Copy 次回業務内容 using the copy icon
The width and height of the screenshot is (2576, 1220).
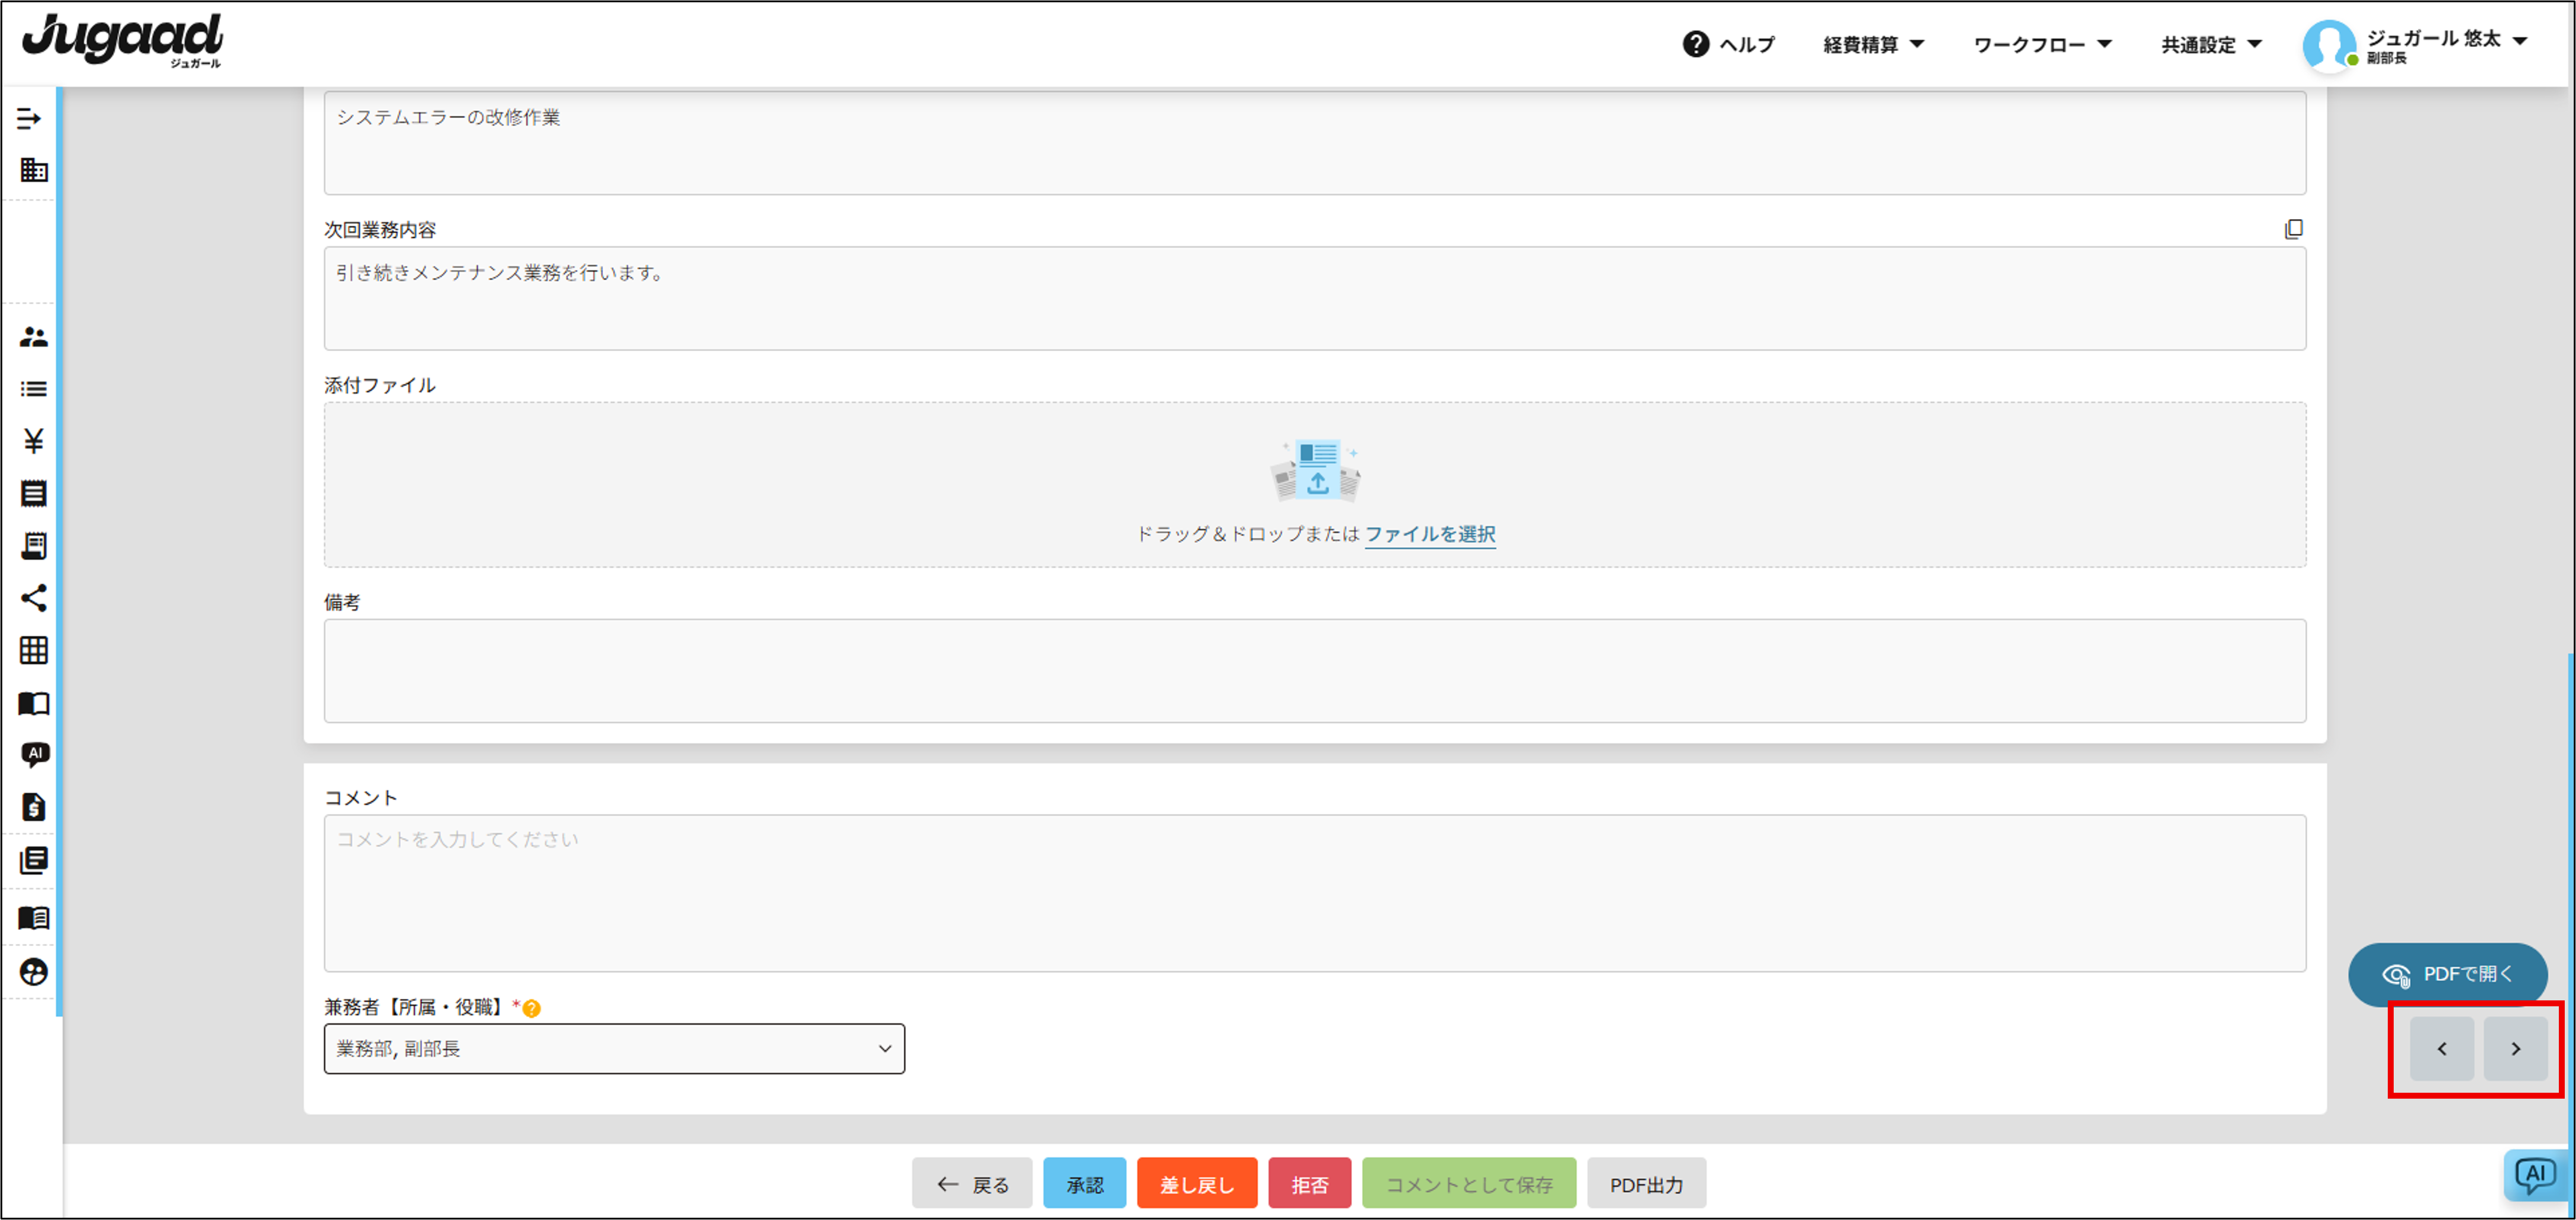pyautogui.click(x=2293, y=229)
